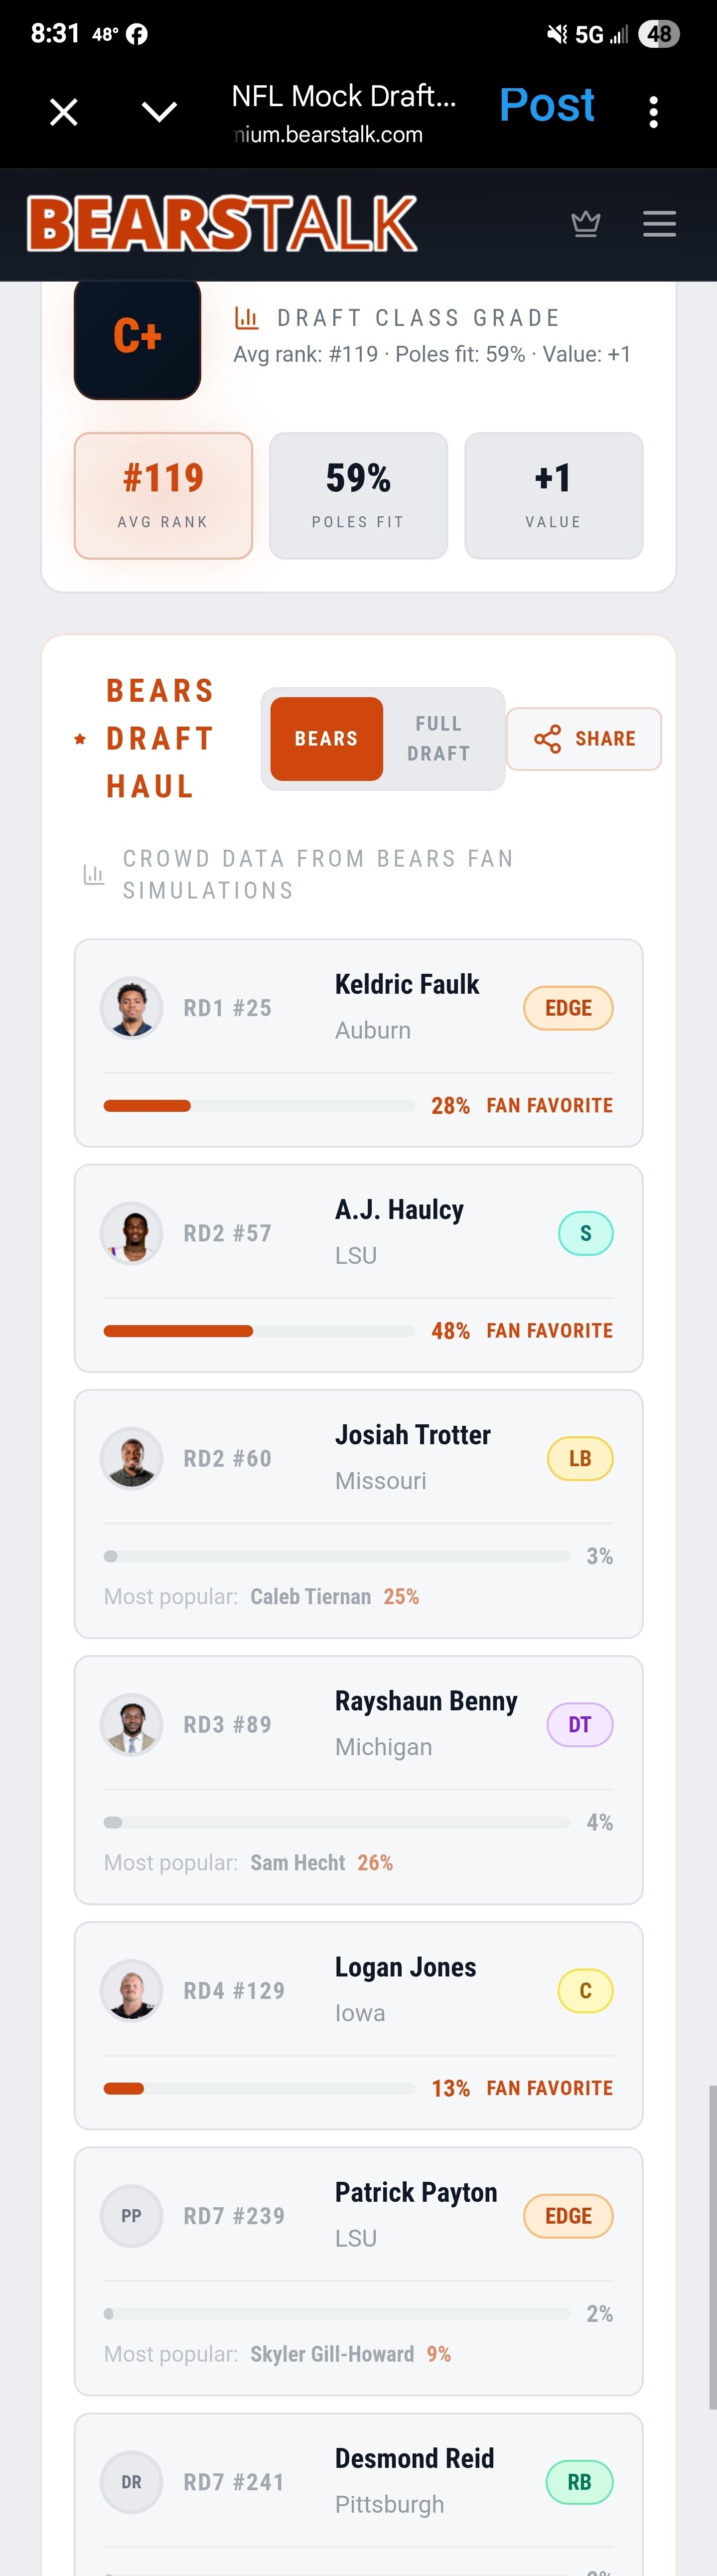Expand the browser chevron-down menu
Screen dimensions: 717x2576
tap(160, 112)
